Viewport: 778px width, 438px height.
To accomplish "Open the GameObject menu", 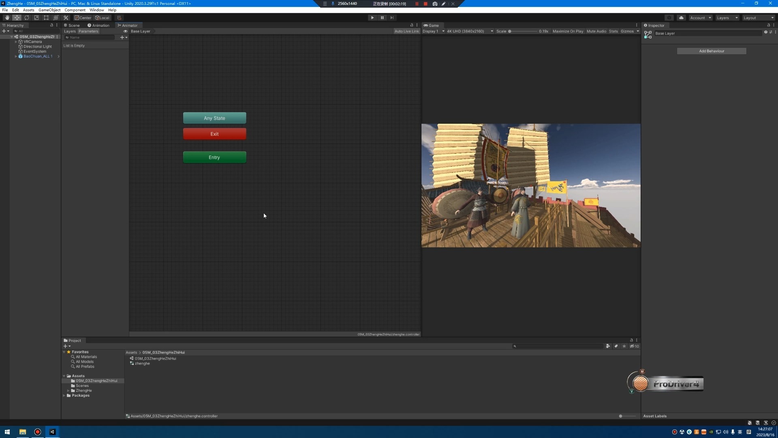I will [49, 10].
